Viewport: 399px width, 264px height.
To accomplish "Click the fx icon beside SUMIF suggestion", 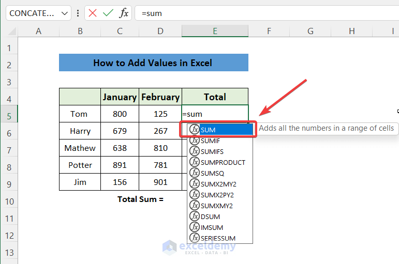I will pyautogui.click(x=195, y=140).
